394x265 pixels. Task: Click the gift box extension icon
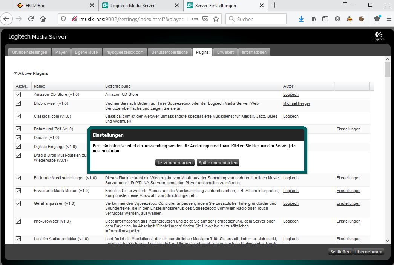click(x=377, y=18)
